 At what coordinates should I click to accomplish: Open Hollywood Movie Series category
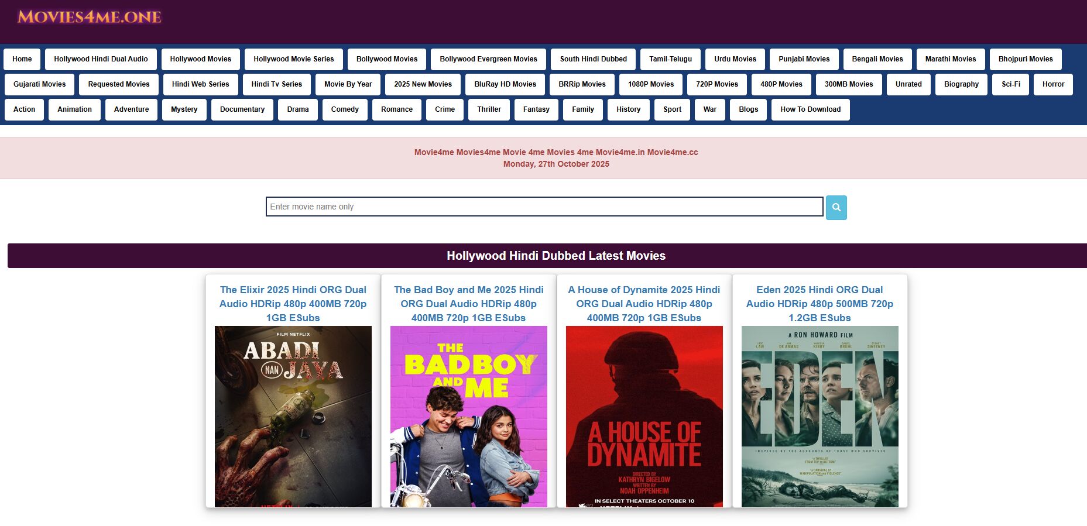pos(294,59)
